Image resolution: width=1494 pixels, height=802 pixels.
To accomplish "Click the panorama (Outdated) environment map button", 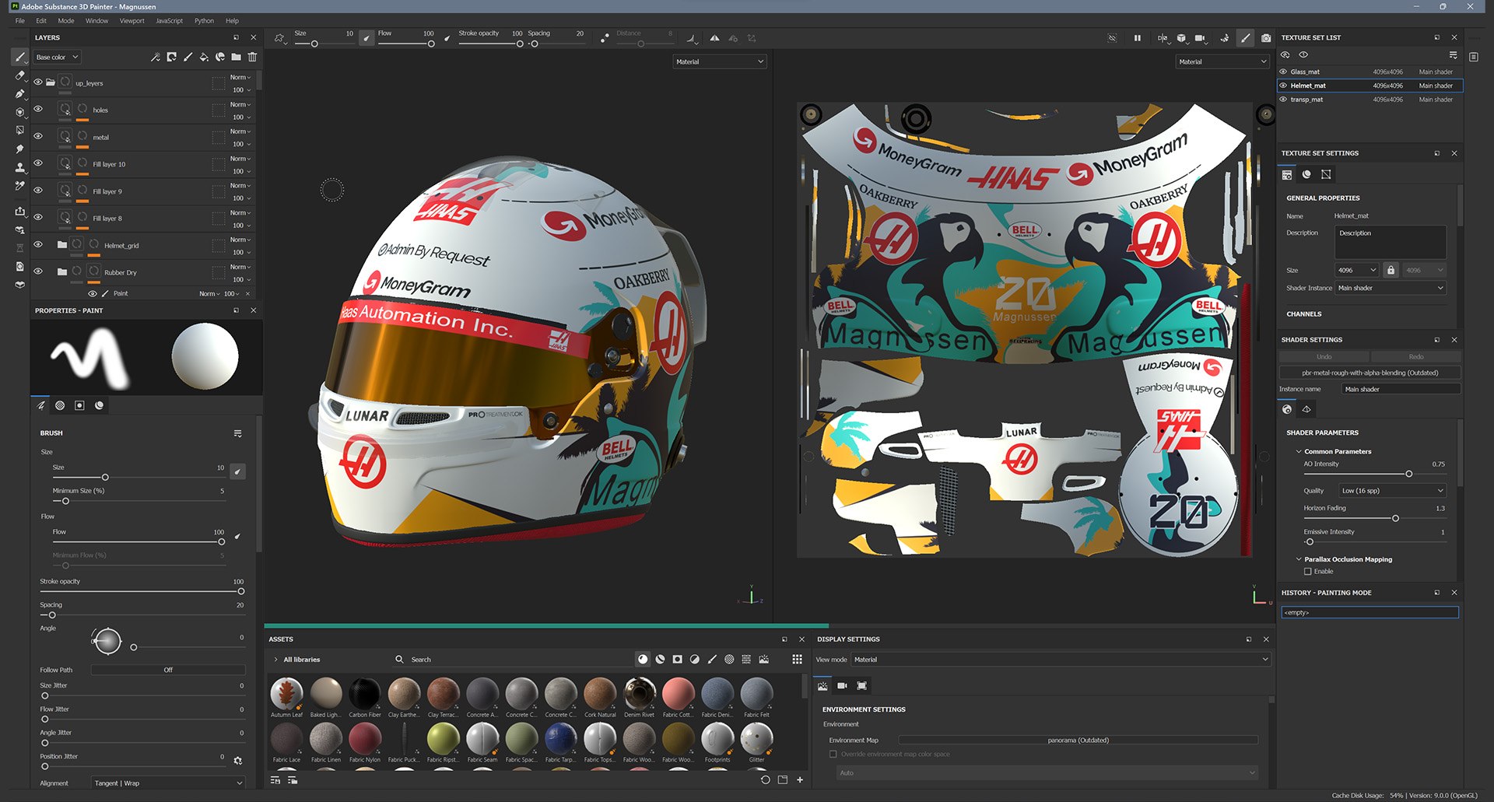I will coord(1078,740).
